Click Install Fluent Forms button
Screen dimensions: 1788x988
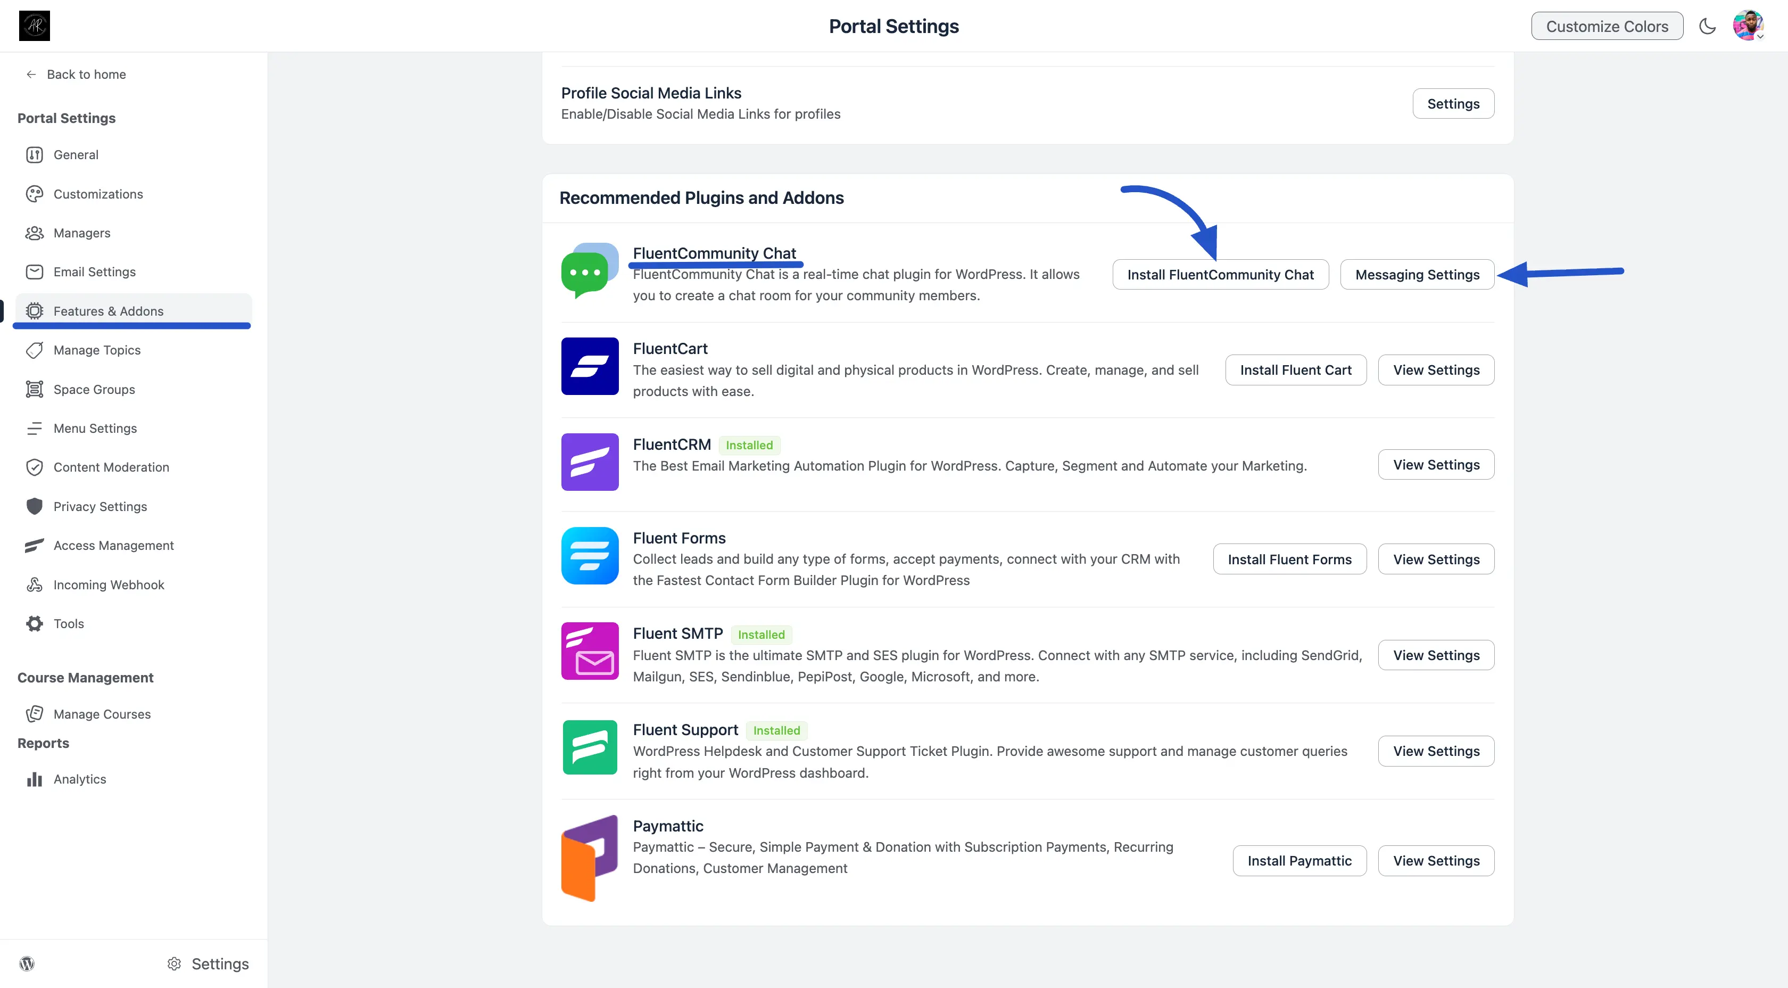(x=1289, y=559)
